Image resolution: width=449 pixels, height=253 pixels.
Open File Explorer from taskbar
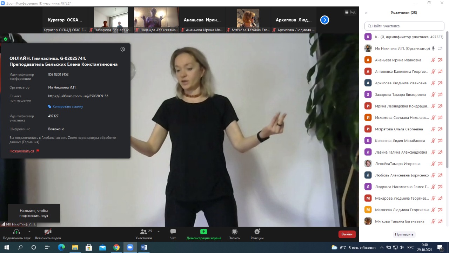tap(75, 247)
